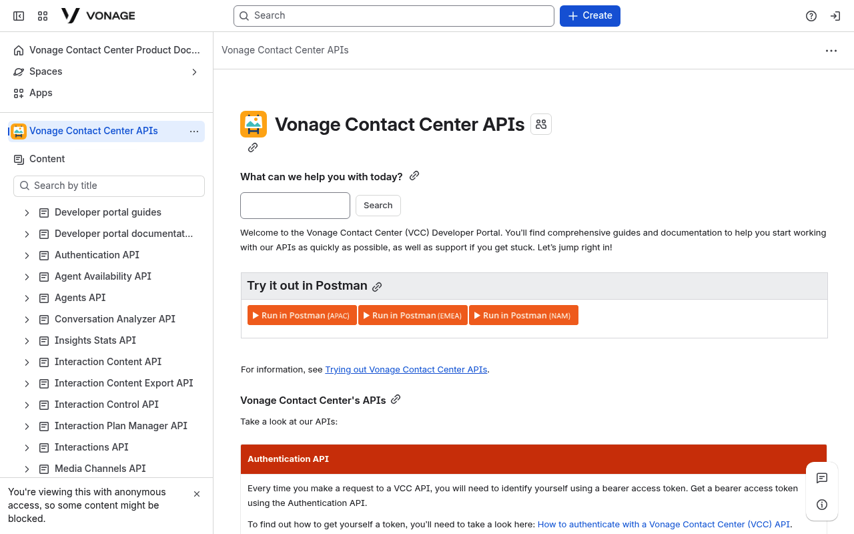Open Developer portal documentation page

click(x=124, y=234)
